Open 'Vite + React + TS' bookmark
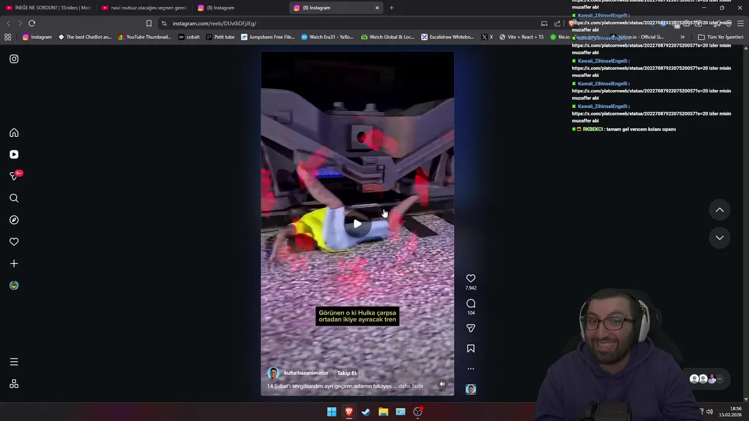Viewport: 749px width, 421px height. pos(521,37)
